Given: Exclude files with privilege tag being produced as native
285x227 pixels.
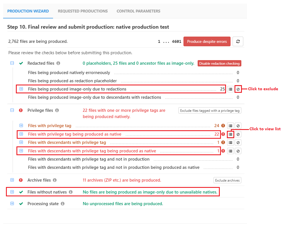Looking at the screenshot, I should click(238, 134).
